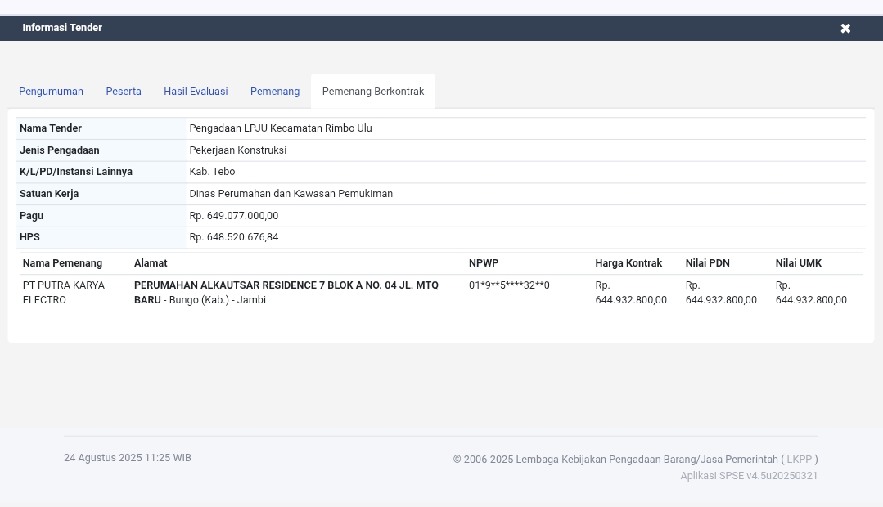
Task: Select the Pagu amount Rp. 649.077.000,00
Action: pos(233,215)
